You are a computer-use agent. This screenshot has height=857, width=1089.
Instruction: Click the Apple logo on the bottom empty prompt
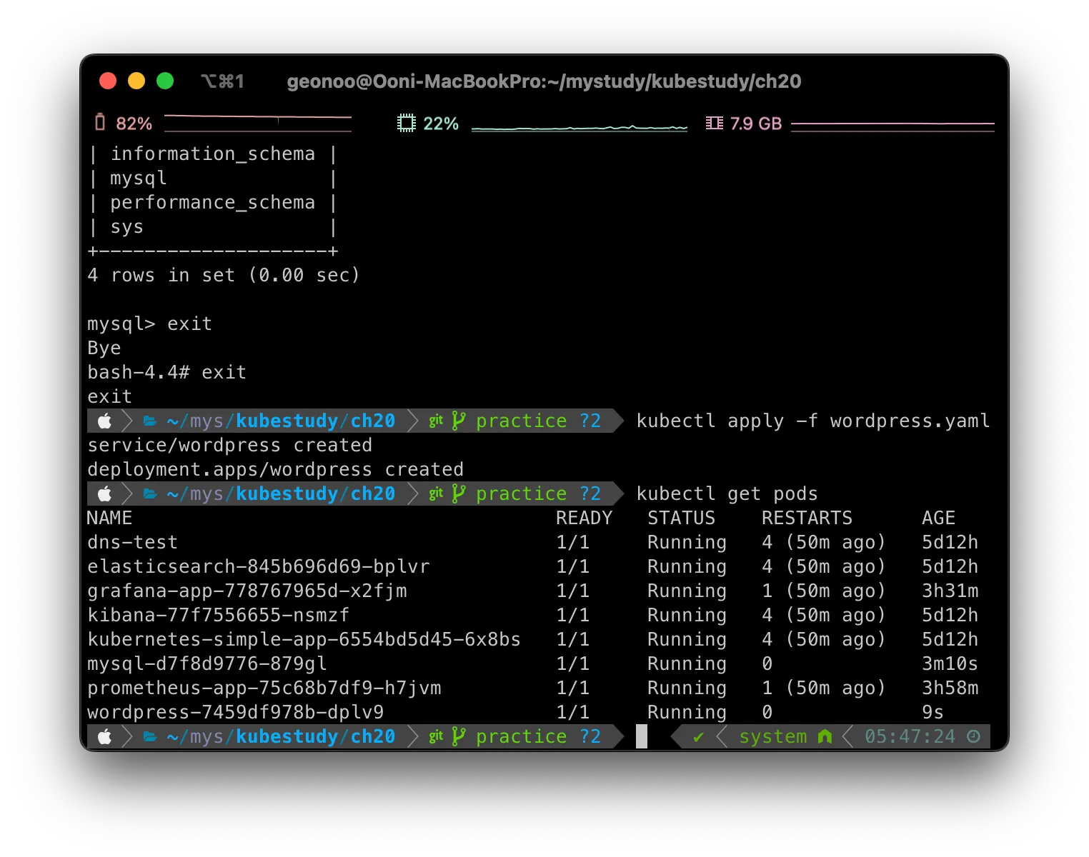(x=105, y=737)
